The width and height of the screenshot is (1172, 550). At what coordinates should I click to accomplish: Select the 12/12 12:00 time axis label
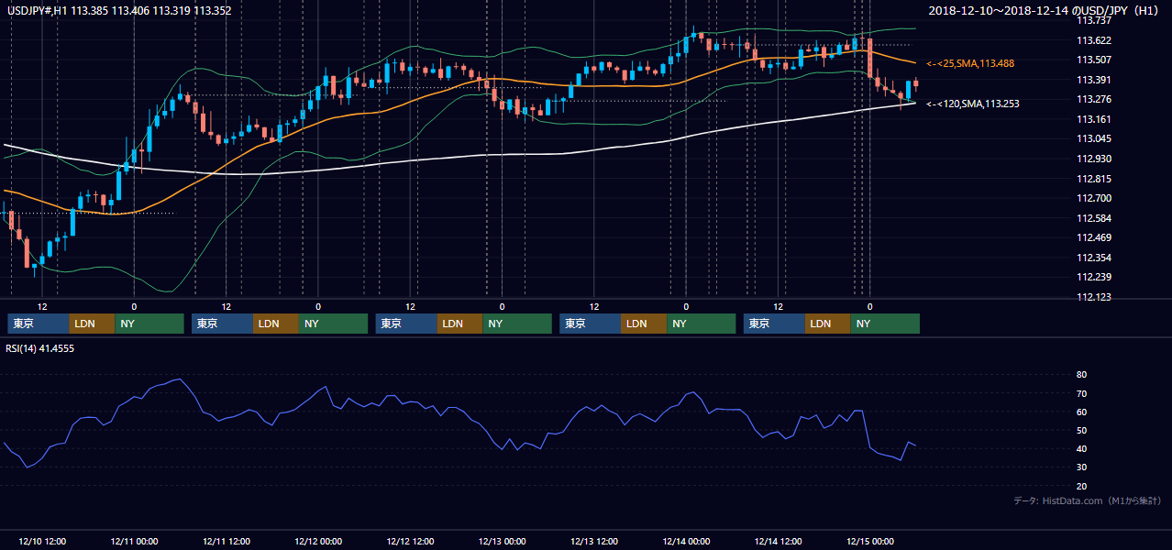(x=410, y=541)
